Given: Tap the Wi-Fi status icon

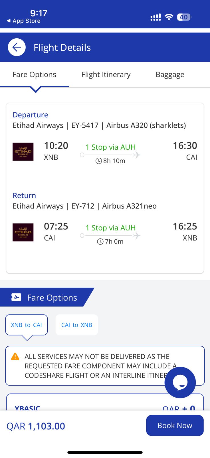Looking at the screenshot, I should [x=169, y=17].
